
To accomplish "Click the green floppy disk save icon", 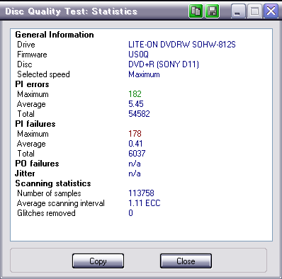I will pos(213,11).
